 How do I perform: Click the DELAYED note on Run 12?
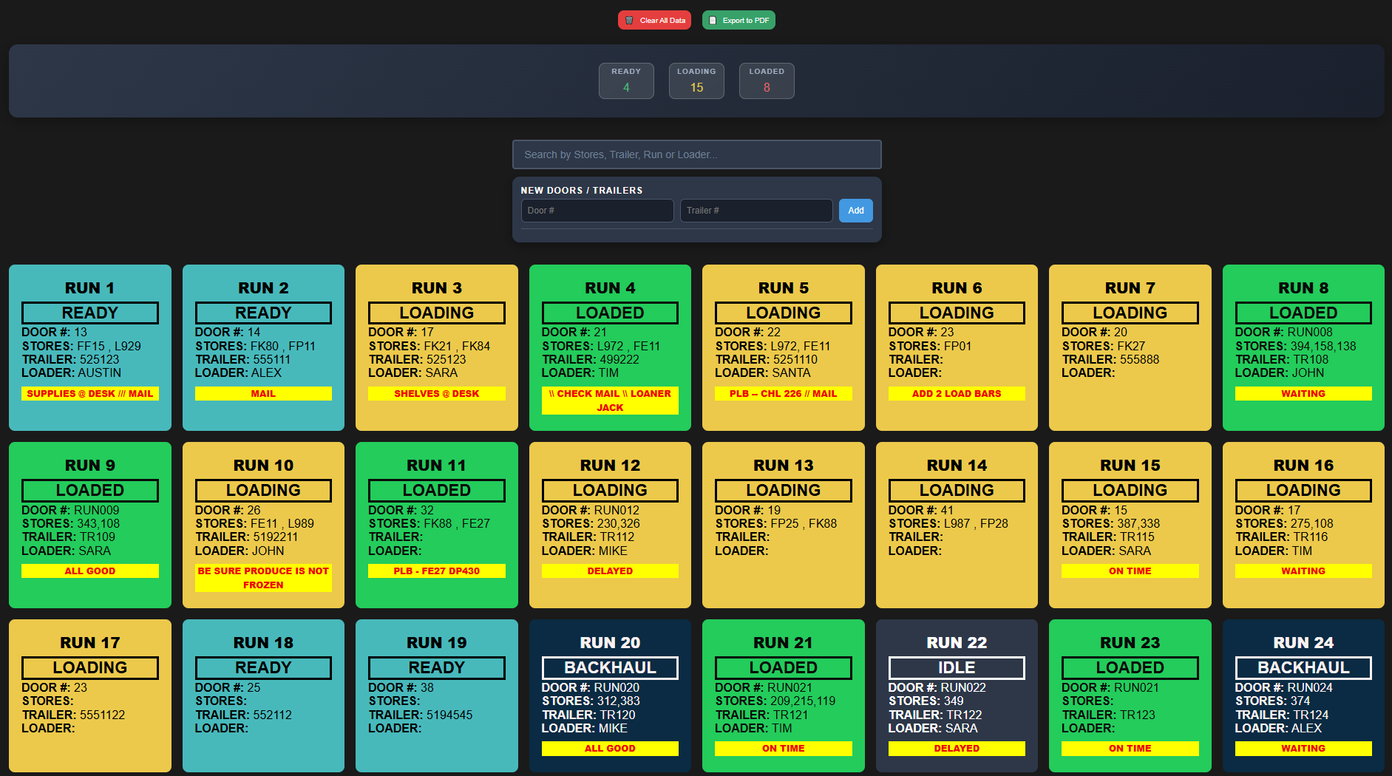pyautogui.click(x=610, y=571)
